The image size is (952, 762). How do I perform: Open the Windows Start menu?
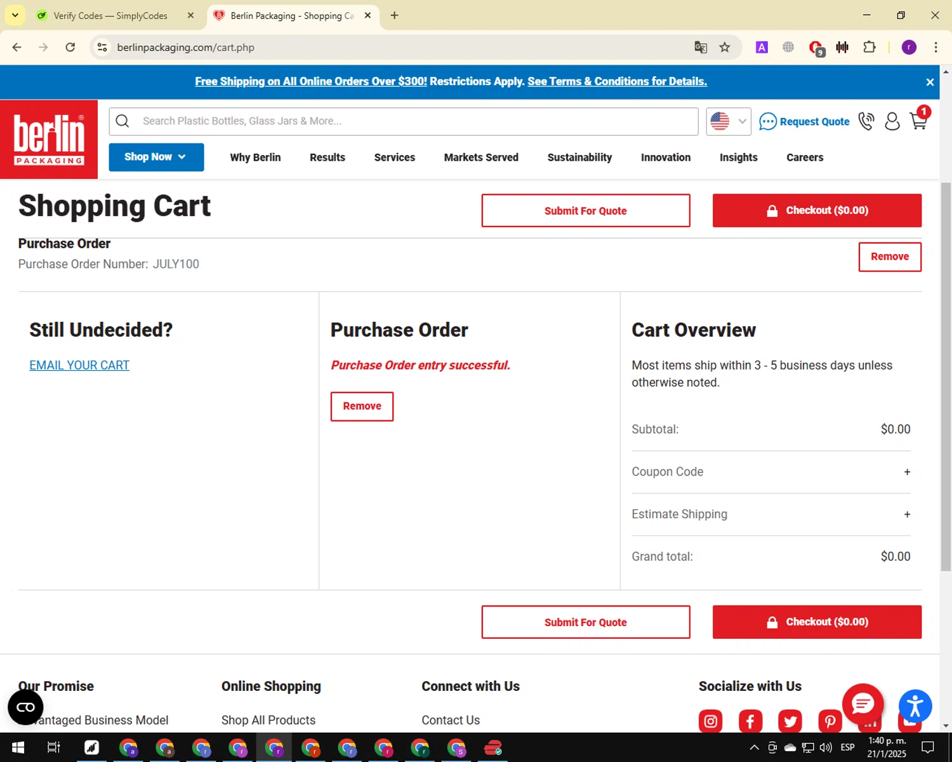click(18, 747)
